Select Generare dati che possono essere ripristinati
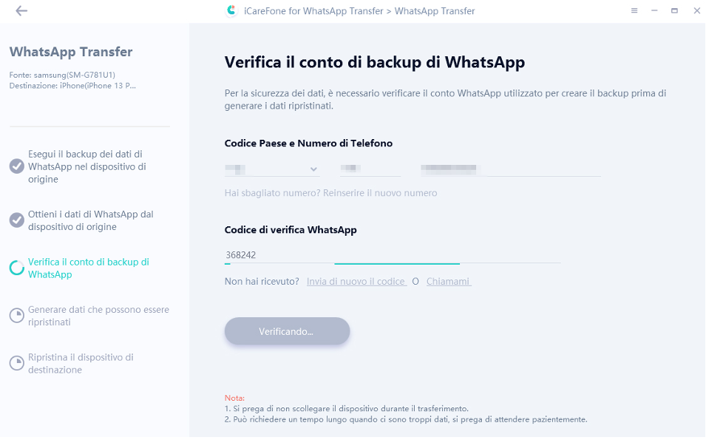 [98, 316]
